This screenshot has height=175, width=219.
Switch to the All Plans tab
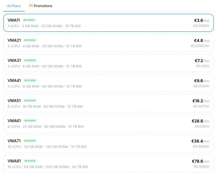(14, 6)
